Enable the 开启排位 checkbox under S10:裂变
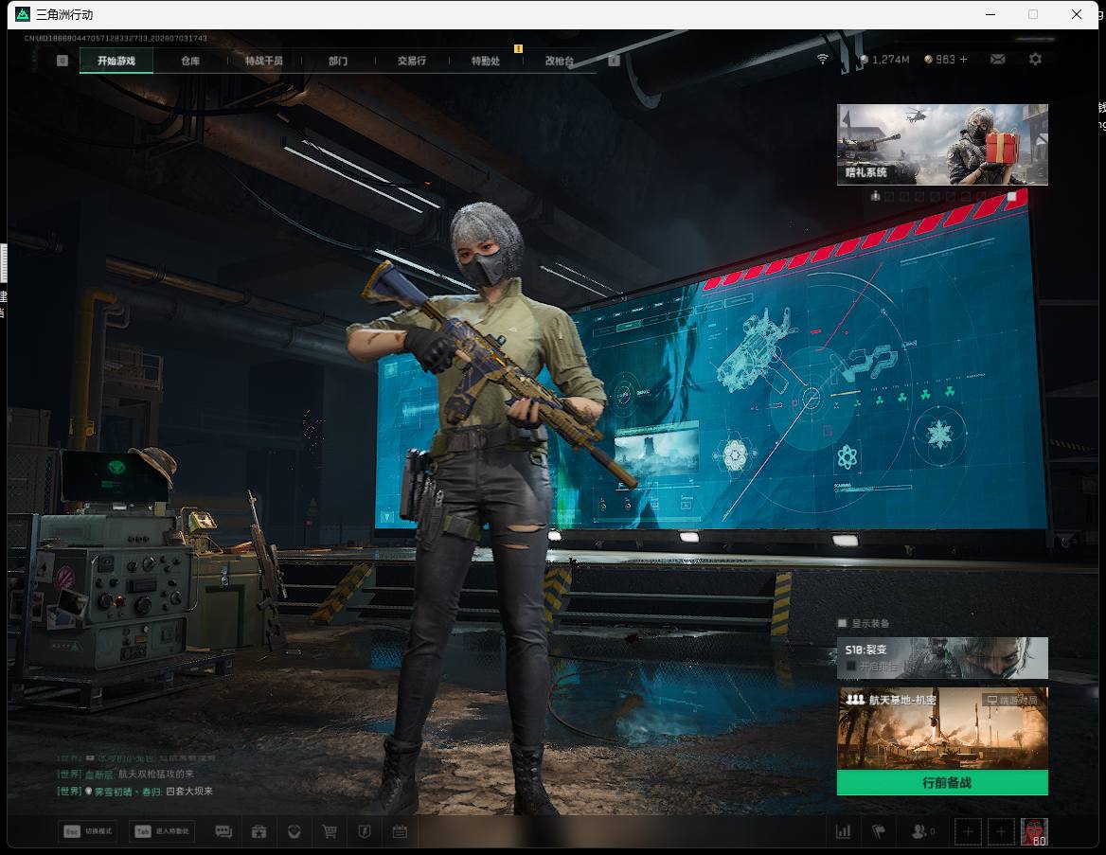 click(850, 666)
